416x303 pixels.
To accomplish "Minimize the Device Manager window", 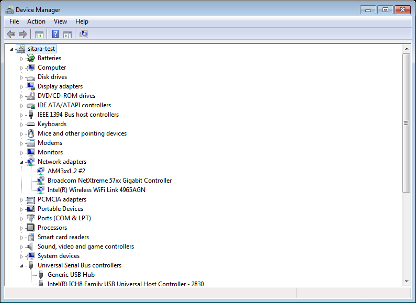I will 368,10.
